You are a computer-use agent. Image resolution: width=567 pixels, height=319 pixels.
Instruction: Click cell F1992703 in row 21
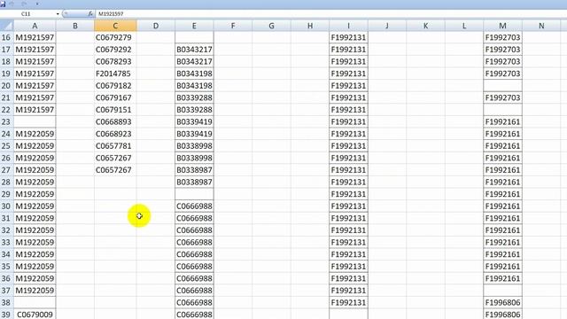point(502,97)
